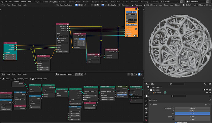Viewport: 212px width, 123px height.
Task: Open the Format presets list icon
Action: (206, 104)
